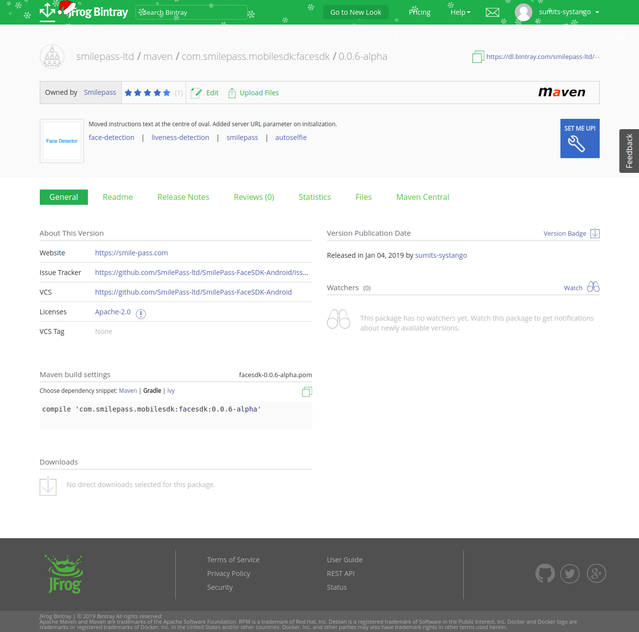This screenshot has height=632, width=639.
Task: Open the Version Badge link
Action: tap(565, 233)
